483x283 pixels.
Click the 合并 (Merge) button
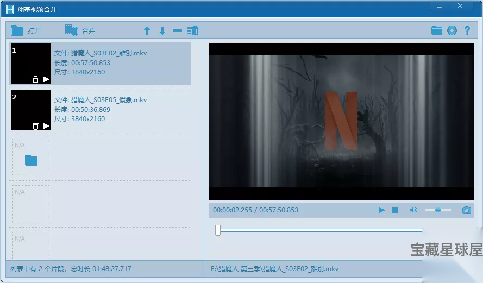click(x=80, y=30)
